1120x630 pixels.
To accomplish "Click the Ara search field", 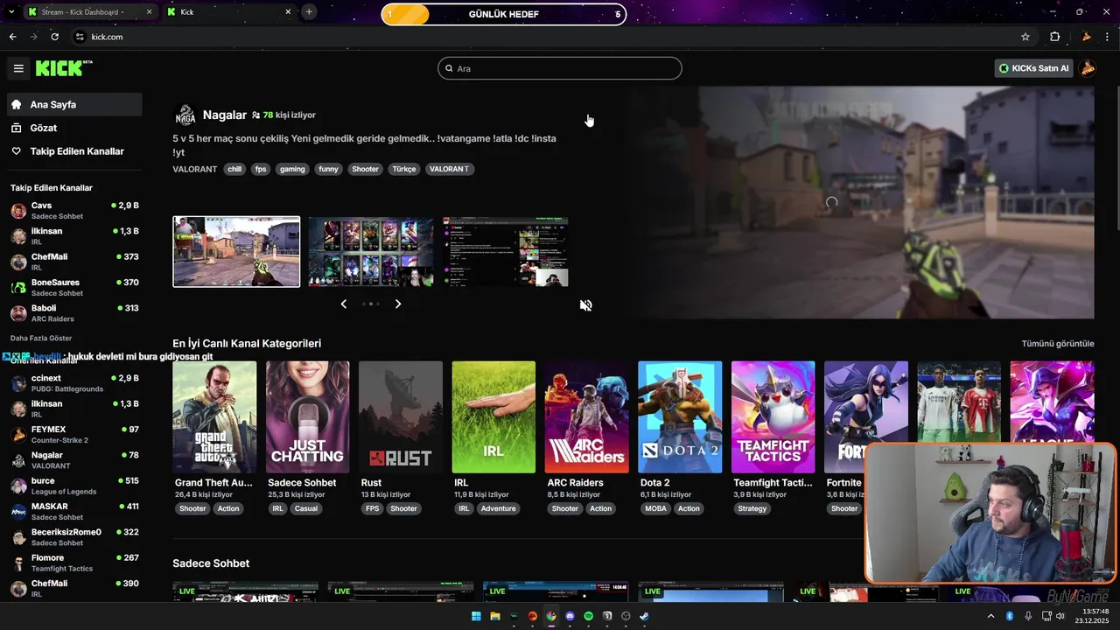I will (x=560, y=68).
